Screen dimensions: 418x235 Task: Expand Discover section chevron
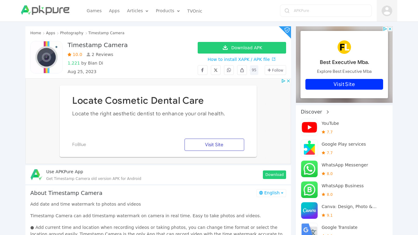tap(328, 112)
